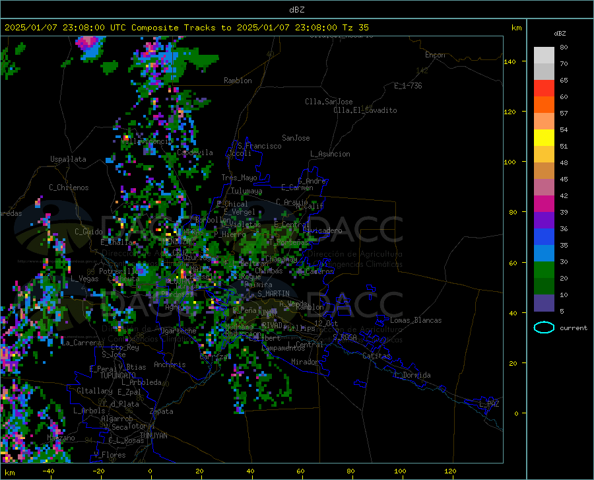Click the L_Arboleda label
The width and height of the screenshot is (594, 480).
click(141, 382)
